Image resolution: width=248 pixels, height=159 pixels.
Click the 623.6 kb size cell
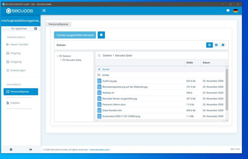pos(191,81)
